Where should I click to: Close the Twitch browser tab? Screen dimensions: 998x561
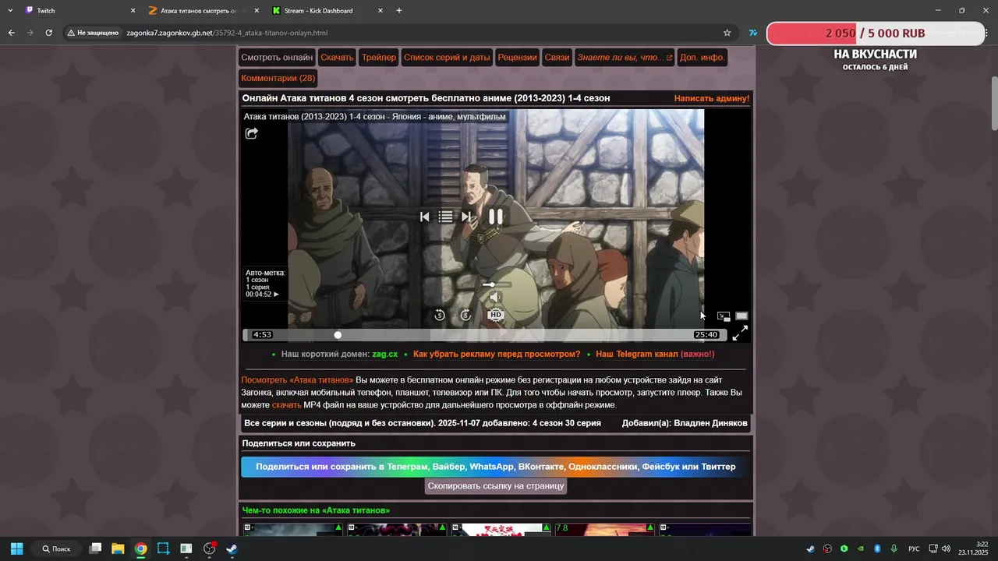(133, 11)
